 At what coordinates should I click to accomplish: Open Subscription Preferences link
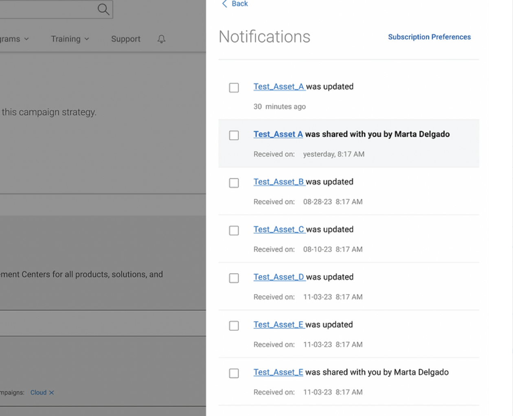[429, 37]
